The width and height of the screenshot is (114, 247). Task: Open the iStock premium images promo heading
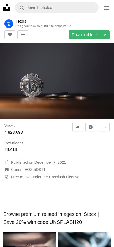51,218
